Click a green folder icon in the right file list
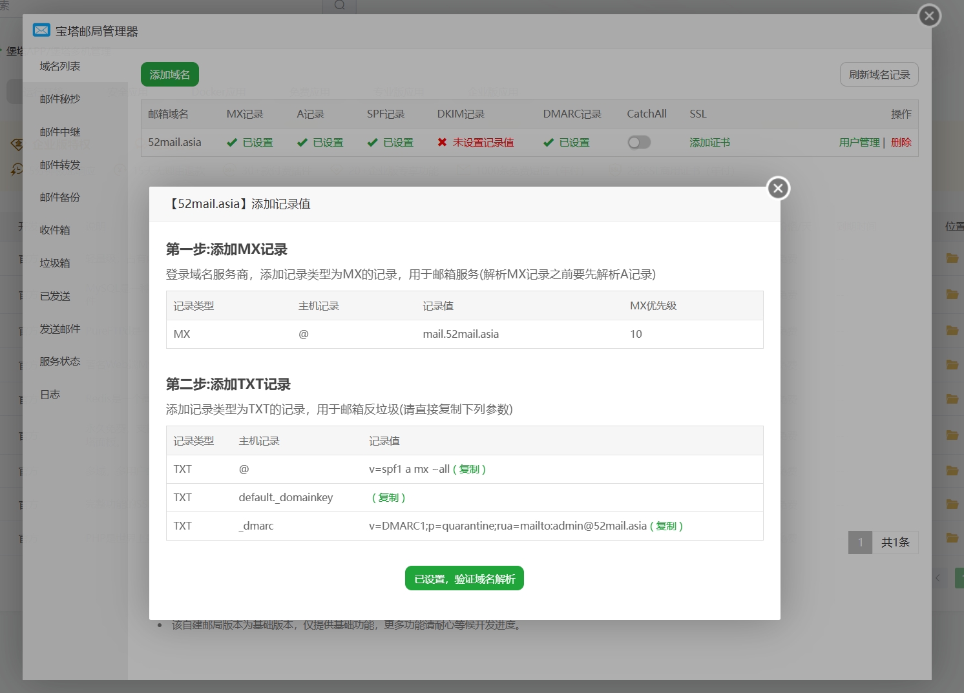964x693 pixels. (x=952, y=258)
